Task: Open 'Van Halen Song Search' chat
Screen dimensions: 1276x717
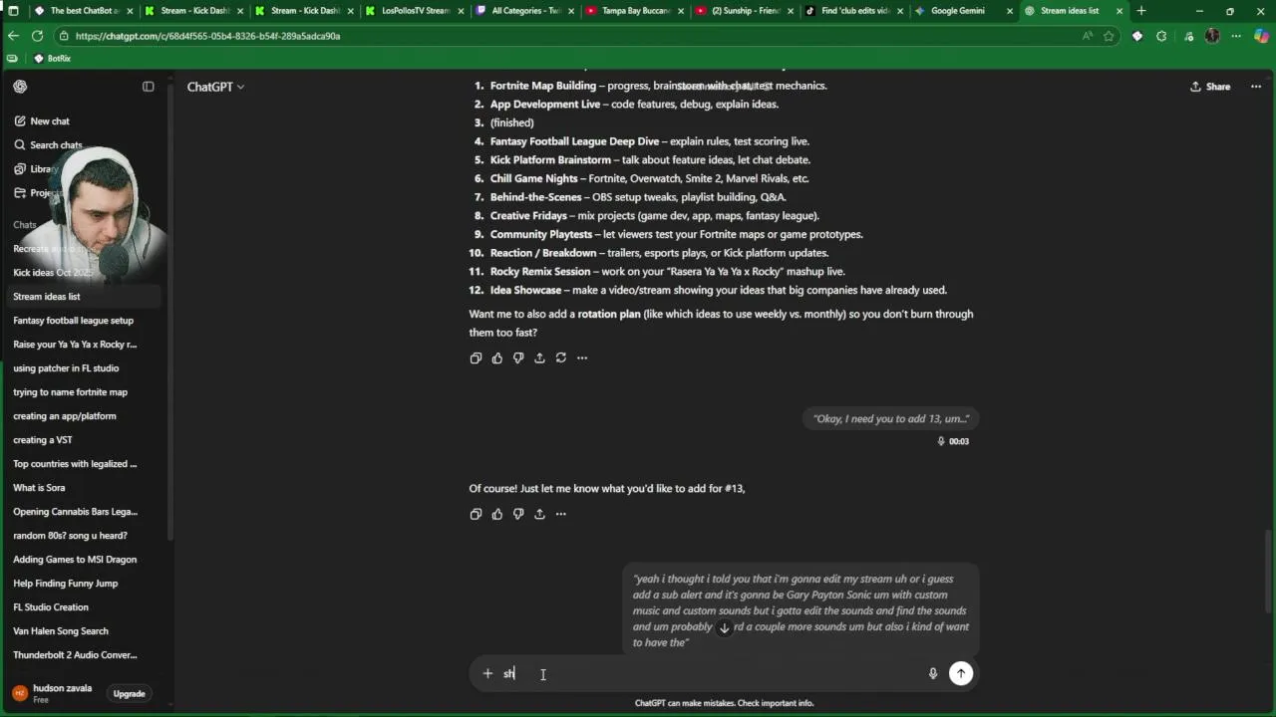Action: click(x=61, y=631)
